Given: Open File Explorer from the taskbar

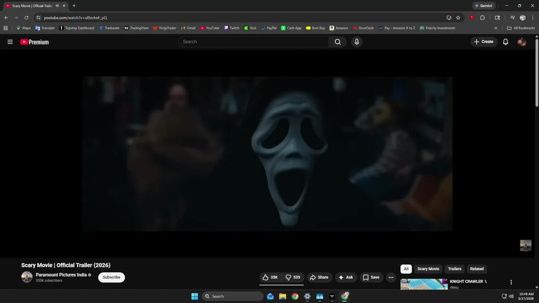Looking at the screenshot, I should tap(283, 296).
